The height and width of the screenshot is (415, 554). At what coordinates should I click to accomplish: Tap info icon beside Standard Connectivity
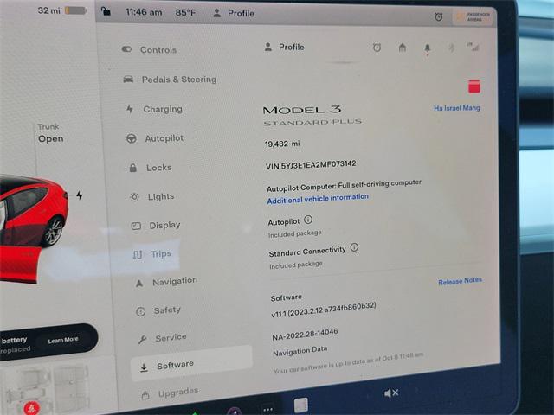[354, 248]
